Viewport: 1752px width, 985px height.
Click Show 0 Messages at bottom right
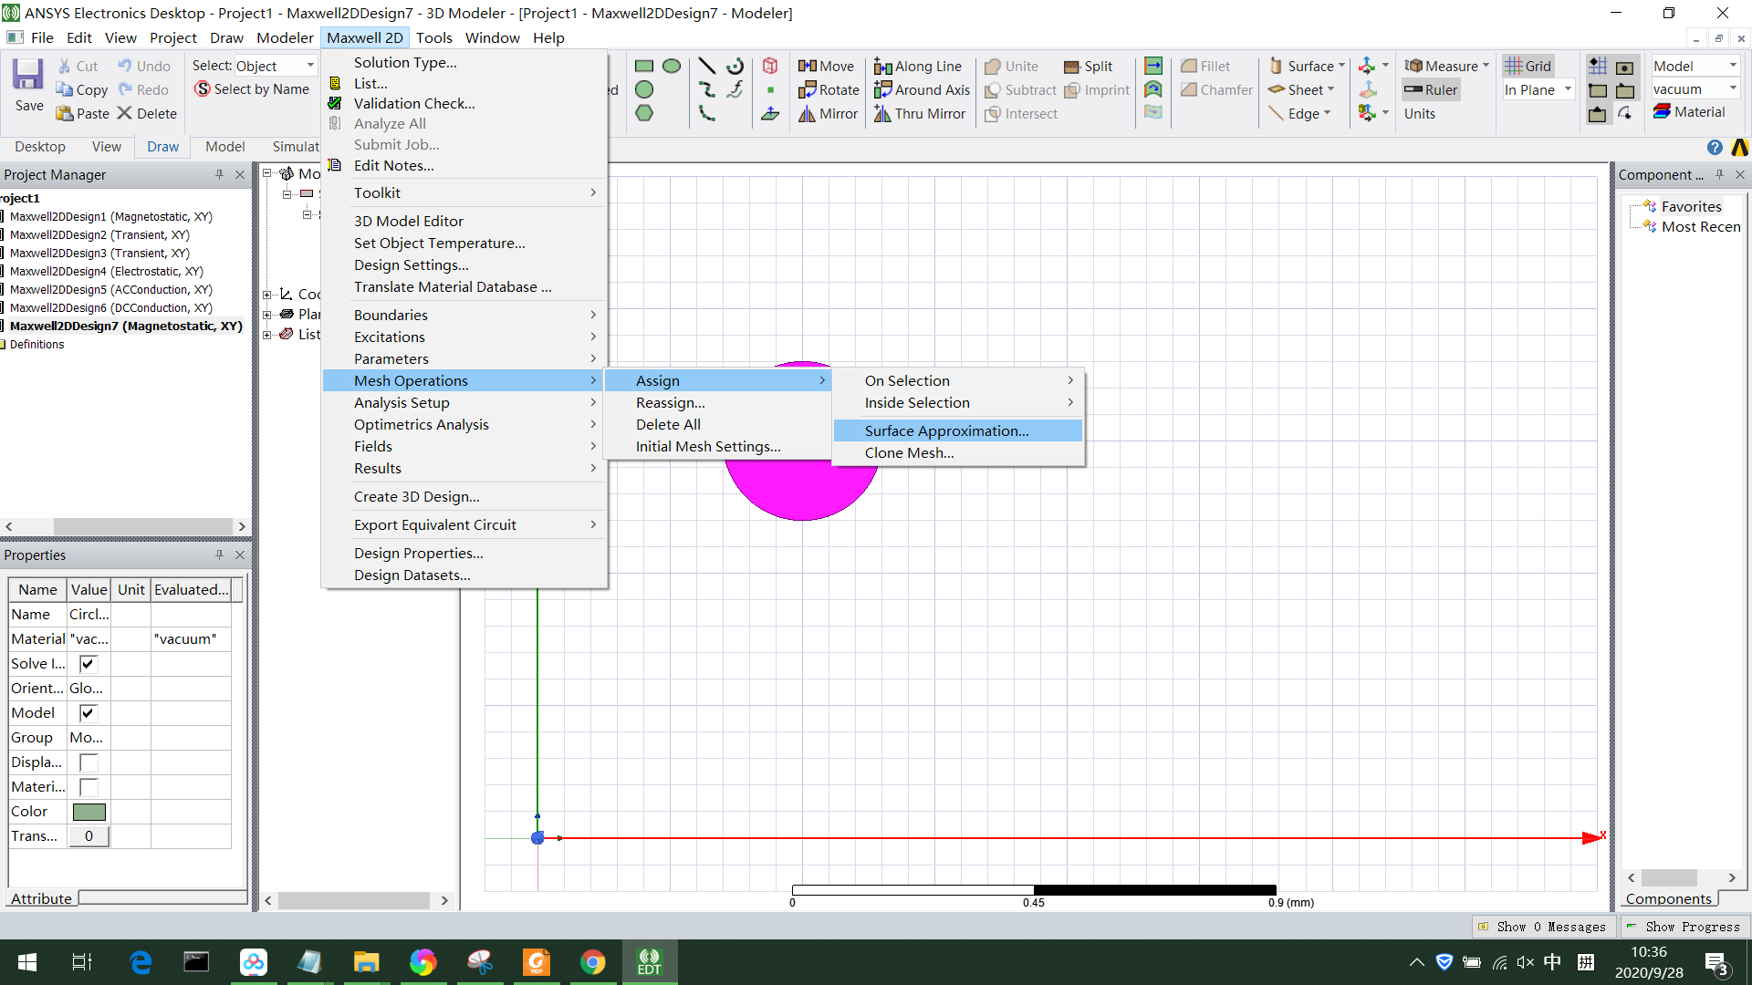tap(1544, 926)
